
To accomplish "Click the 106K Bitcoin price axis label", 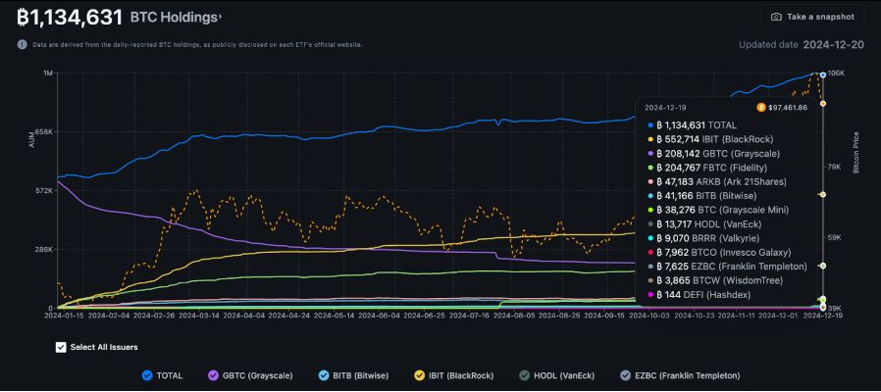I will coord(836,73).
